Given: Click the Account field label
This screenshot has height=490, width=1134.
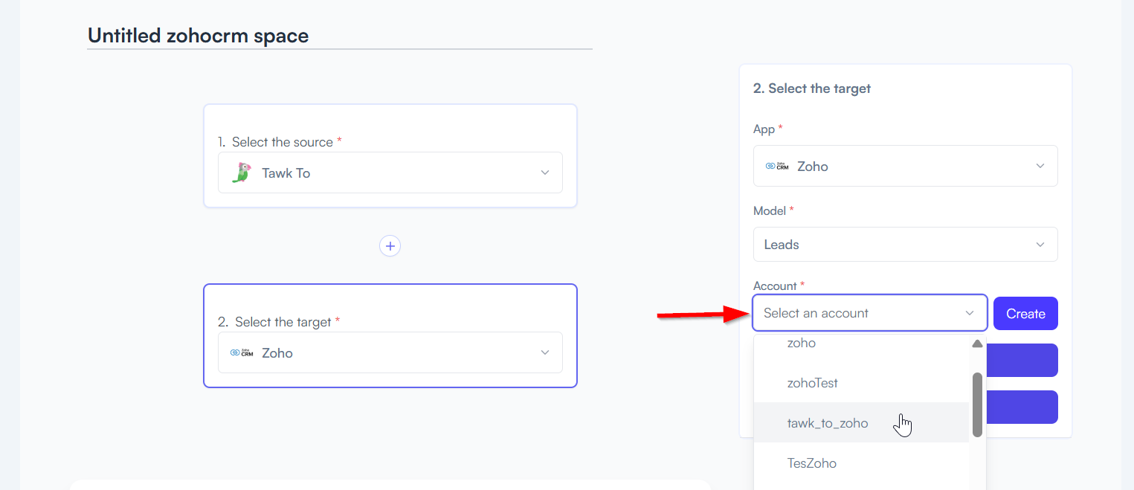Looking at the screenshot, I should click(x=779, y=286).
